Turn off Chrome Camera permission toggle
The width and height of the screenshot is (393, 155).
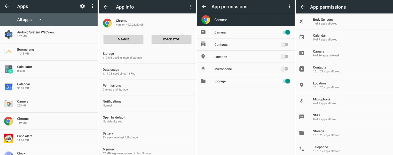(286, 32)
